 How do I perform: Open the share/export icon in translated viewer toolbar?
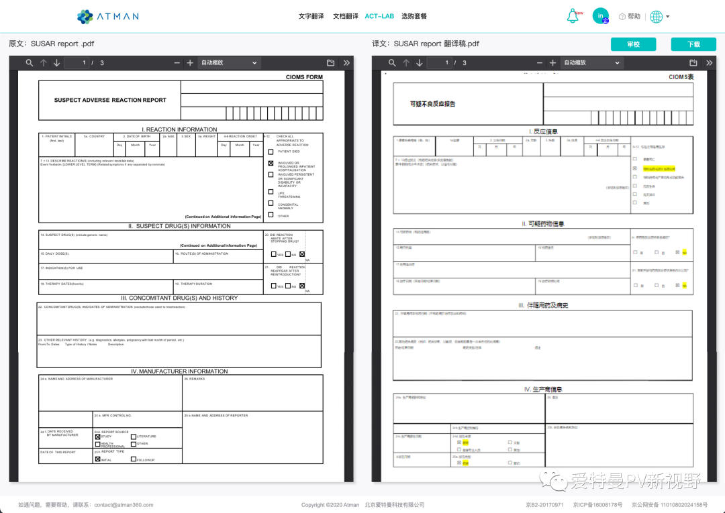click(694, 62)
